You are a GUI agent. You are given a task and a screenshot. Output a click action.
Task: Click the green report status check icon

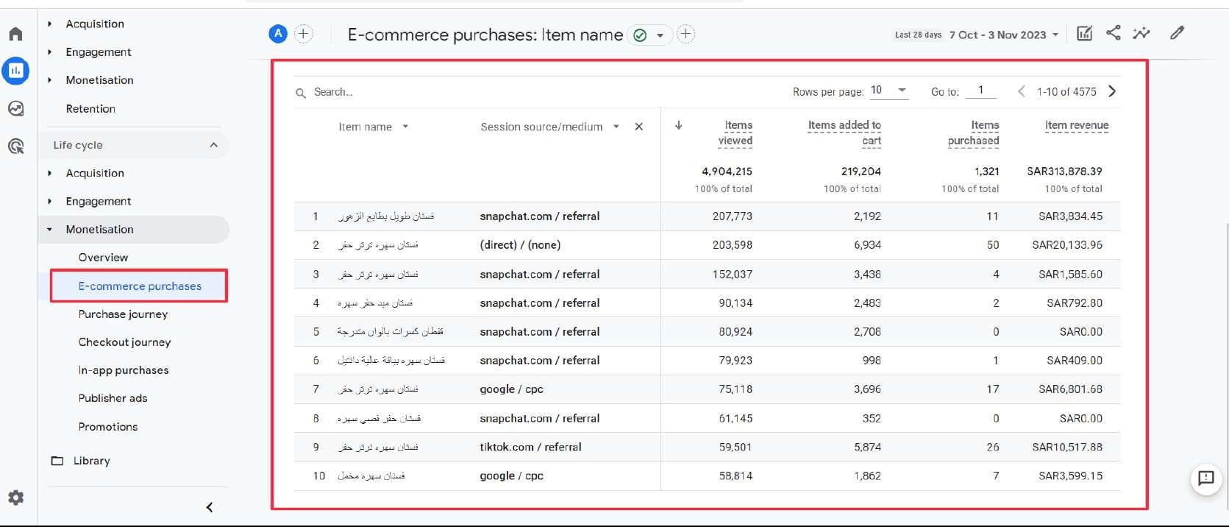[x=640, y=35]
